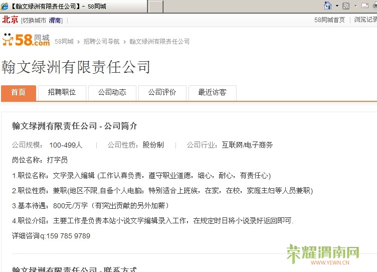
Task: Click the 详细咨询q:159 785 9789 line
Action: [x=51, y=236]
